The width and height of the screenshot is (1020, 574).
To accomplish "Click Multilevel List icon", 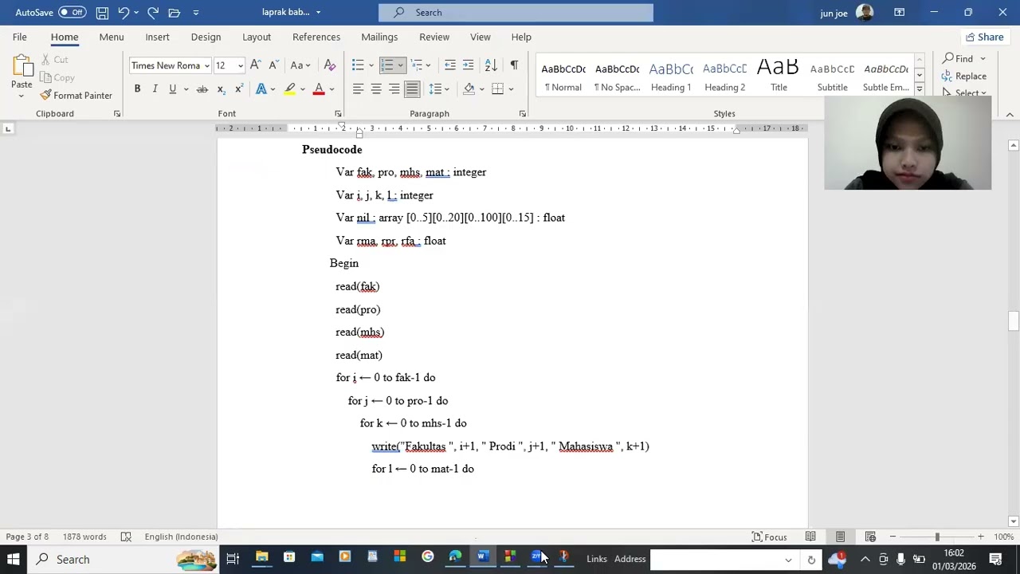I will (x=416, y=65).
